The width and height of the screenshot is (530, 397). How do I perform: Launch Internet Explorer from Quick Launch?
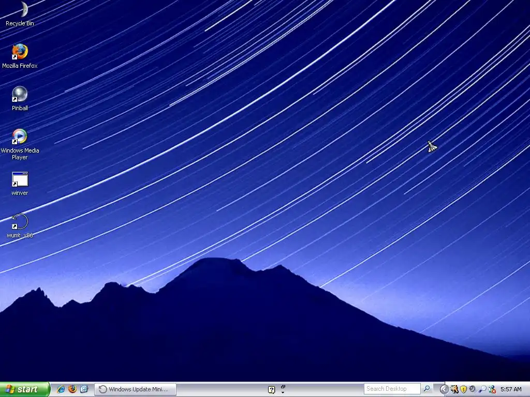coord(61,389)
